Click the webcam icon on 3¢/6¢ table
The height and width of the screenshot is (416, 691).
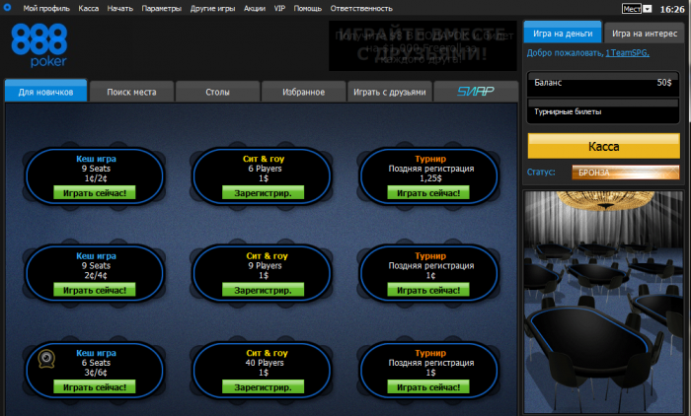point(46,359)
